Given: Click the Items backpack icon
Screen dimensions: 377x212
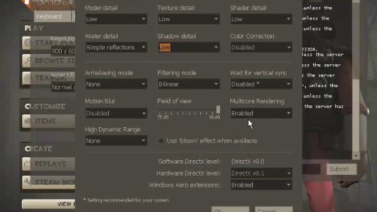Looking at the screenshot, I should pyautogui.click(x=27, y=121).
